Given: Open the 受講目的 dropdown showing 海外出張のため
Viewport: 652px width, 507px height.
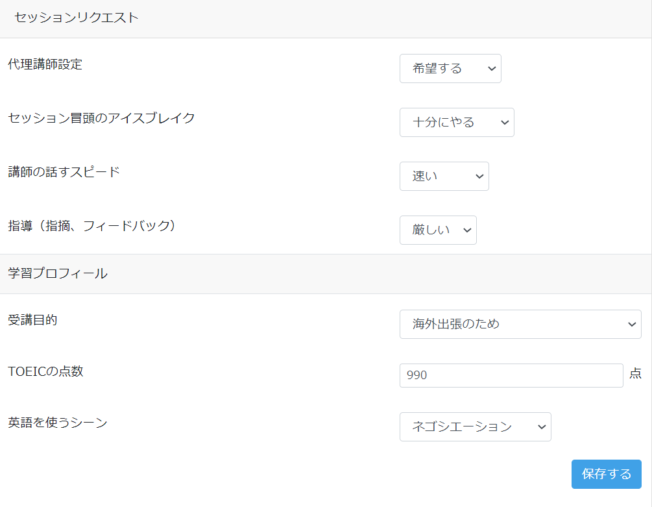Looking at the screenshot, I should 521,324.
